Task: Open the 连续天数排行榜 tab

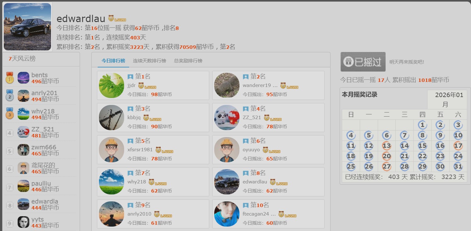Action: tap(149, 61)
